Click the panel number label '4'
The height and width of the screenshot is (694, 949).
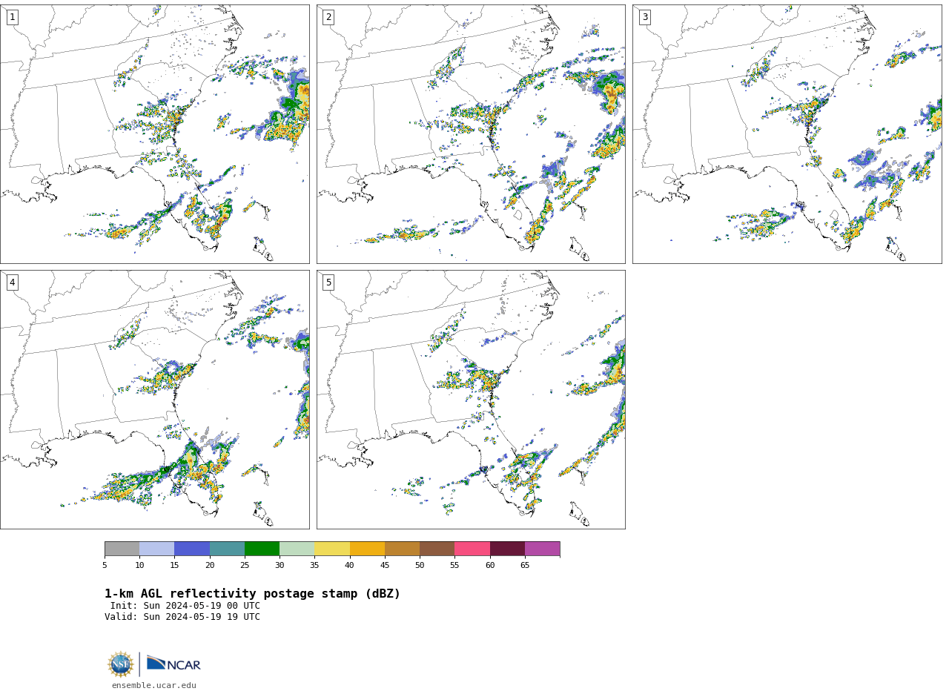13,282
